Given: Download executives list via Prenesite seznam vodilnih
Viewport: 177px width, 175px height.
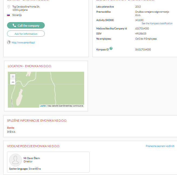Looking at the screenshot, I should 160,146.
